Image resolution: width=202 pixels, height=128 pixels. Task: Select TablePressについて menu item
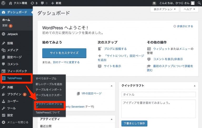click(48, 113)
